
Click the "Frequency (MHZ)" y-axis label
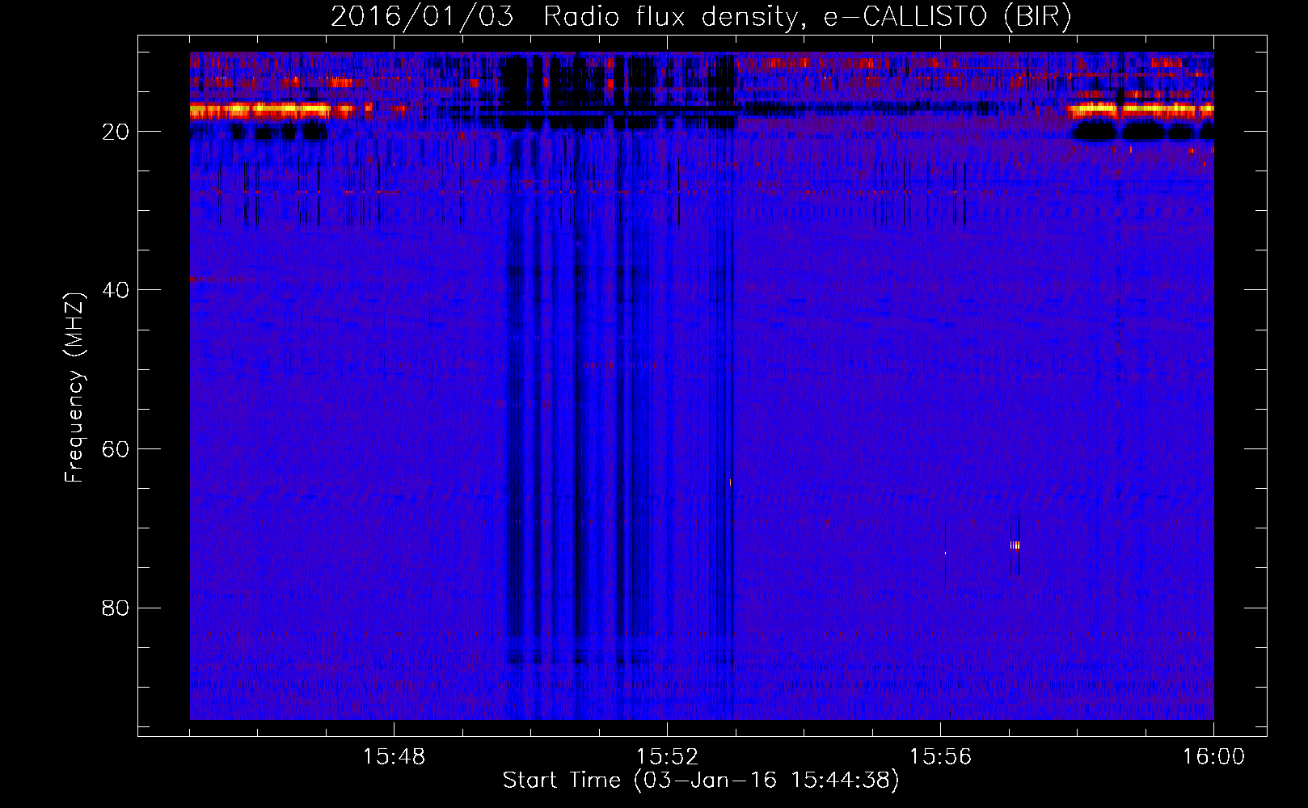pyautogui.click(x=74, y=388)
